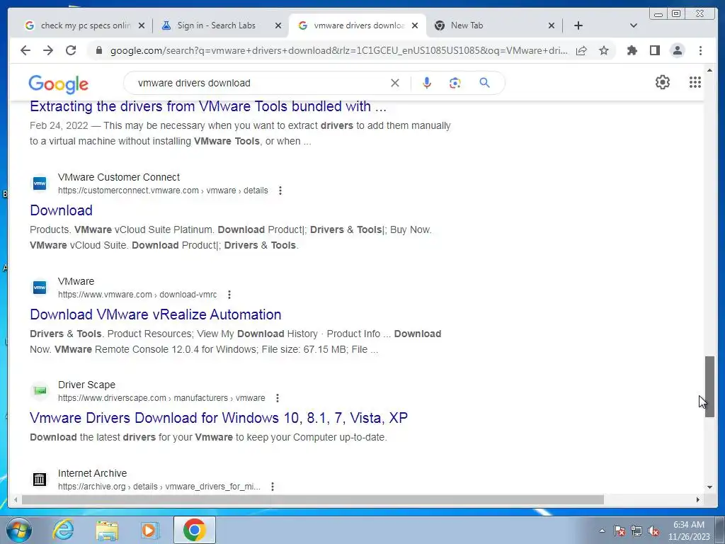
Task: Click the Internet Archive favicon
Action: (40, 480)
